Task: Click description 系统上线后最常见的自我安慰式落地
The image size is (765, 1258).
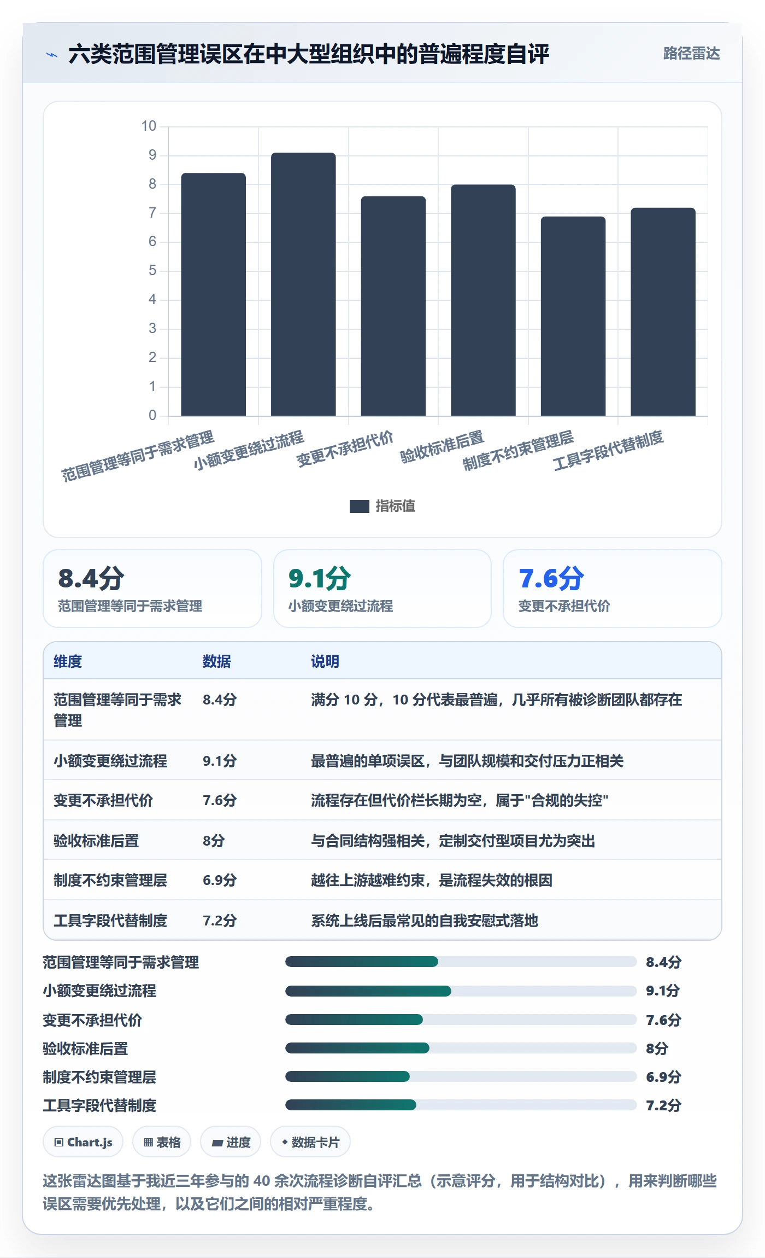Action: [x=425, y=921]
